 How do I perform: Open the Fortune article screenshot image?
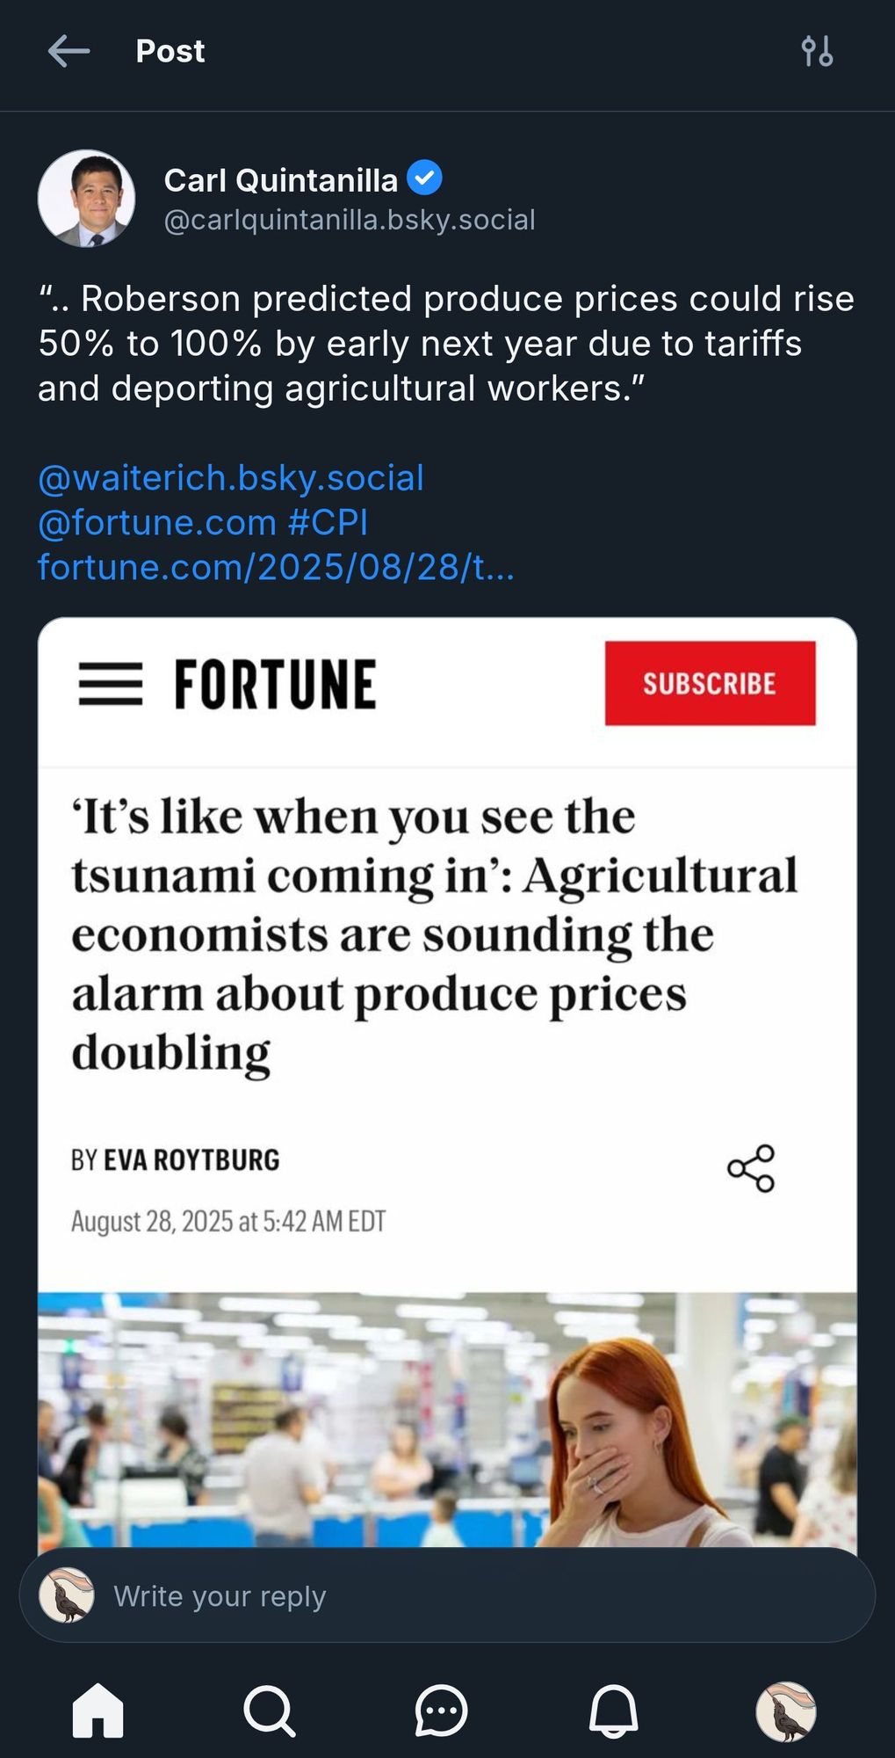pos(447,1082)
